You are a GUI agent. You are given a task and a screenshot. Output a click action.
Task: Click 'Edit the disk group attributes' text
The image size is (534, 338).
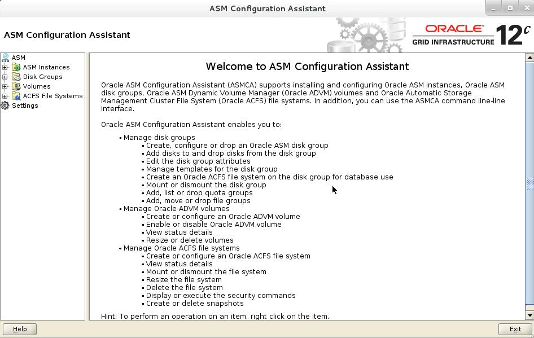pos(198,161)
